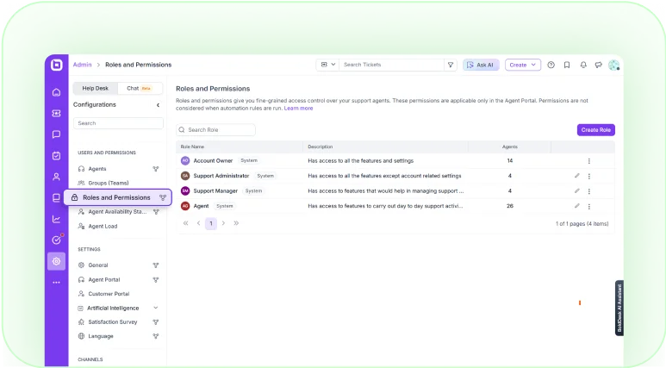Open the Knowledge Base book icon in sidebar
The image size is (666, 368).
[57, 197]
